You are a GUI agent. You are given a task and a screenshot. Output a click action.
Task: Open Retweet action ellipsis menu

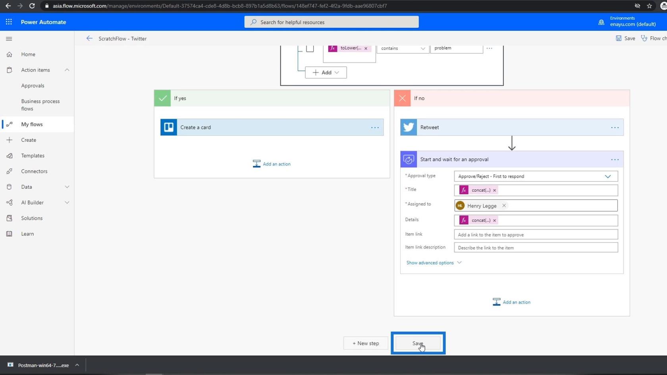point(615,127)
